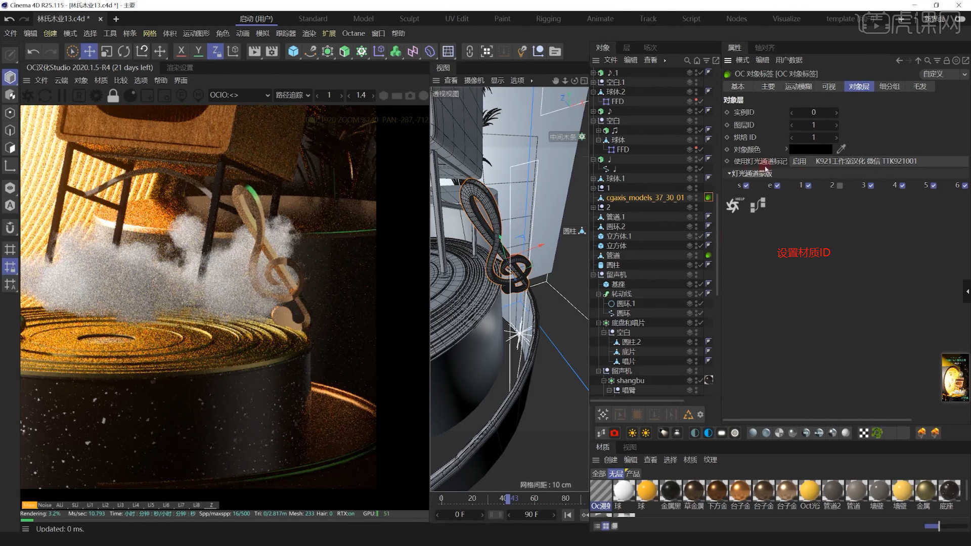Click the Undo arrow in toolbar
The image size is (971, 546).
pos(33,51)
